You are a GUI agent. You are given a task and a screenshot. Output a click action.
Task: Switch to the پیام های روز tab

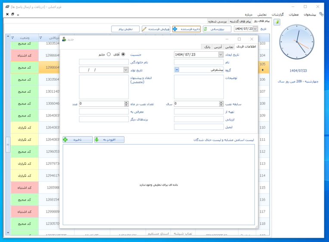pyautogui.click(x=261, y=21)
